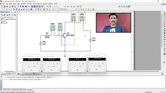The width and height of the screenshot is (166, 93).
Task: Switch to the Design1 document tab
Action: coord(38,74)
